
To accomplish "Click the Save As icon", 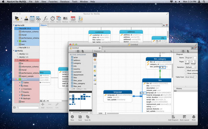I will coord(88,118).
